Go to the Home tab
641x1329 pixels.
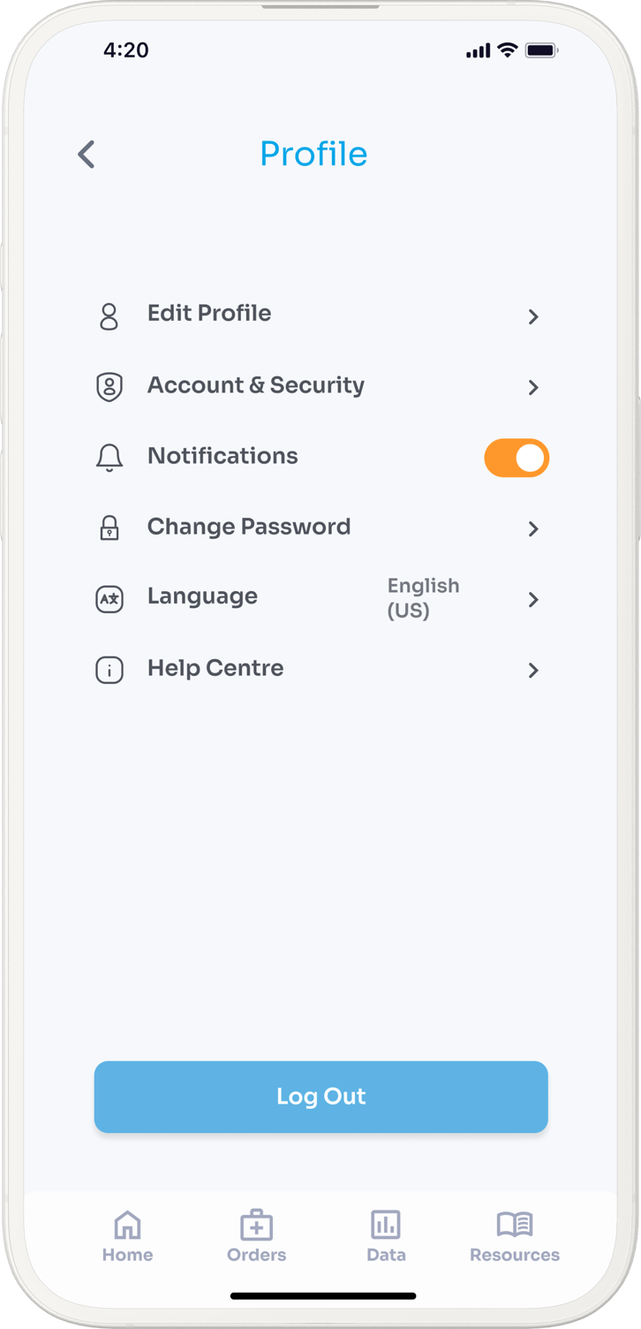[x=127, y=1235]
